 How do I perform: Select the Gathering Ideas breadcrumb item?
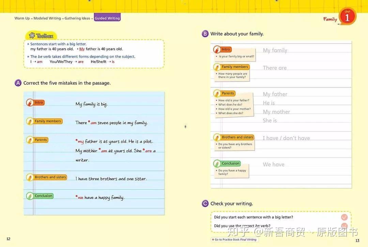pyautogui.click(x=78, y=18)
